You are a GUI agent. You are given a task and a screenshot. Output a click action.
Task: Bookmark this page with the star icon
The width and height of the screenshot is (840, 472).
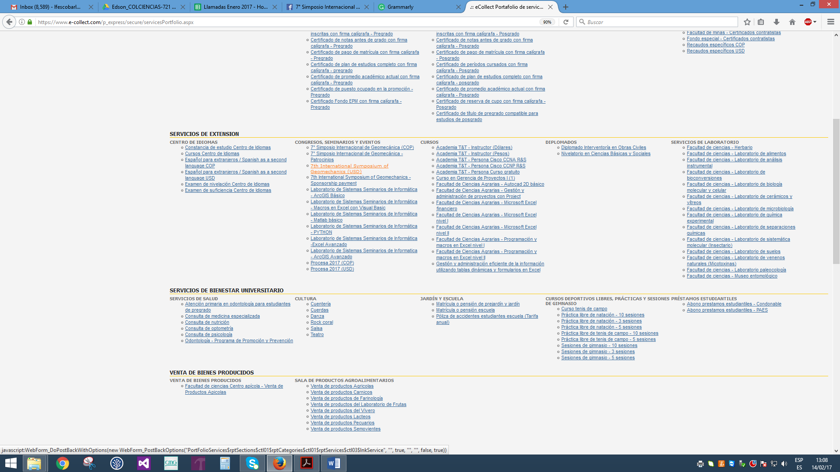pos(747,22)
